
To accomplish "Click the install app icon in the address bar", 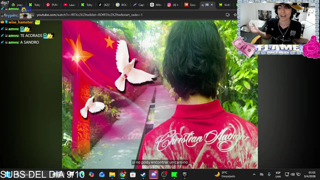I will pyautogui.click(x=227, y=15).
